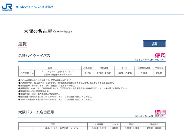
Task: Click the ネット割引 badge beside 大阪ドリーム名古屋号
Action: click(x=157, y=112)
